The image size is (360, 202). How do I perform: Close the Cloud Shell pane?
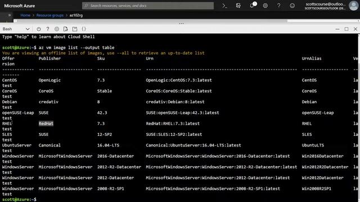[x=355, y=29]
